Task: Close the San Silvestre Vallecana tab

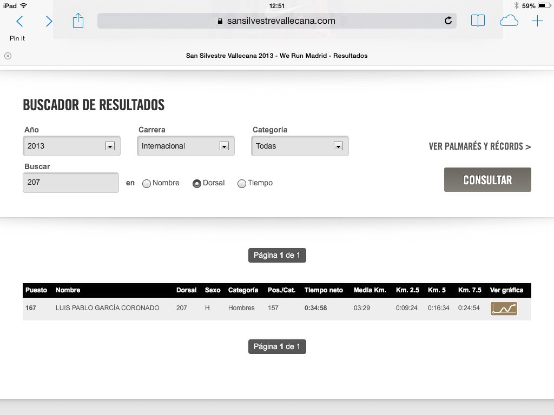Action: pos(8,56)
